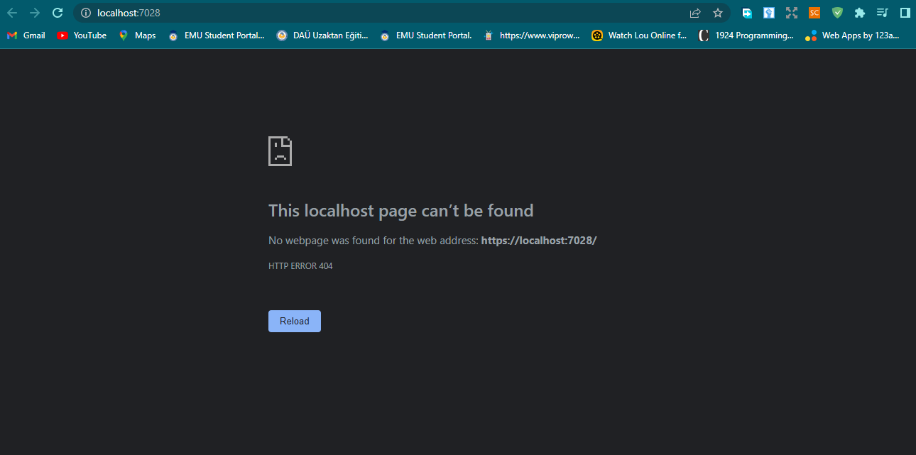Screen dimensions: 916x455
Task: Open the https://www.viprow... bookmark
Action: click(x=532, y=35)
